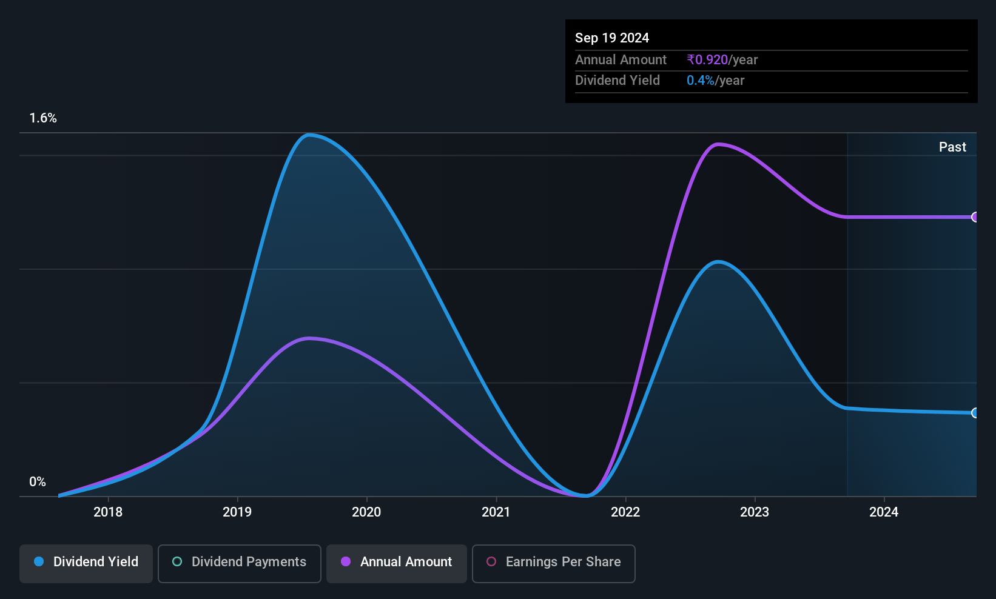The height and width of the screenshot is (599, 996).
Task: Select the blue endpoint marker on Dividend Yield line
Action: point(975,413)
